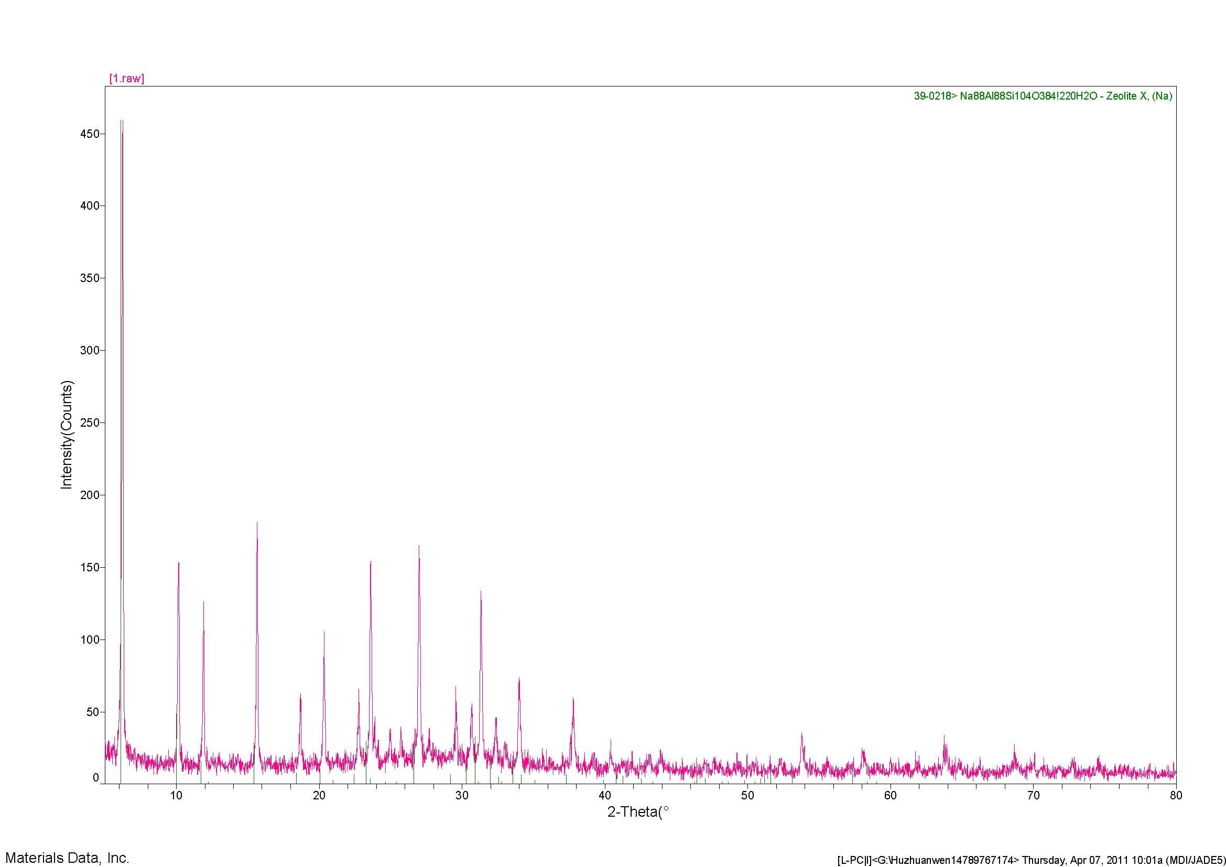1226x867 pixels.
Task: Click the tip of the 20.3 degree peak
Action: pyautogui.click(x=323, y=632)
